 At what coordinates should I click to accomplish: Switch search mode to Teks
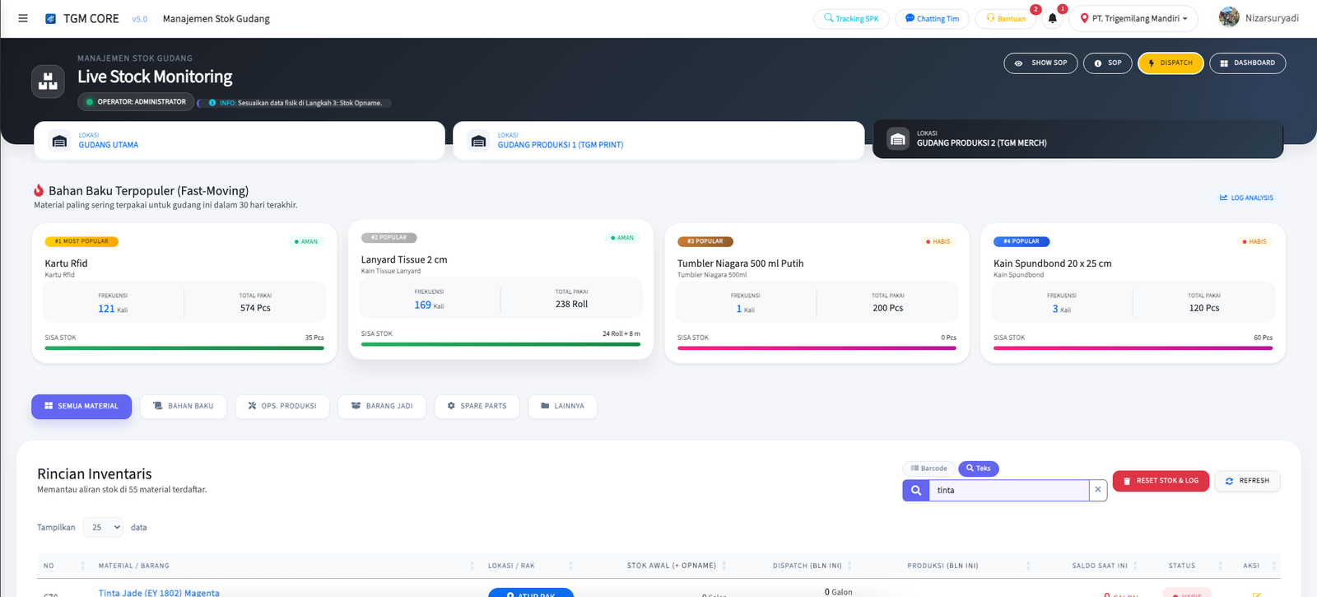click(979, 469)
